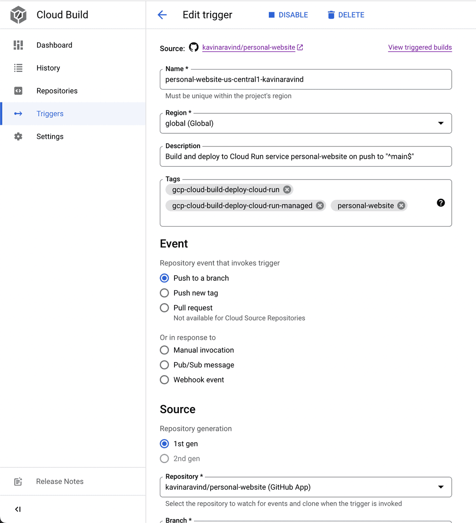Click the GitHub logo beside Source
The height and width of the screenshot is (523, 476).
193,47
